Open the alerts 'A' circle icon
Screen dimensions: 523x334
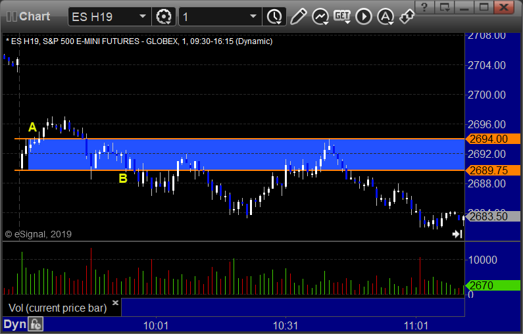point(386,16)
